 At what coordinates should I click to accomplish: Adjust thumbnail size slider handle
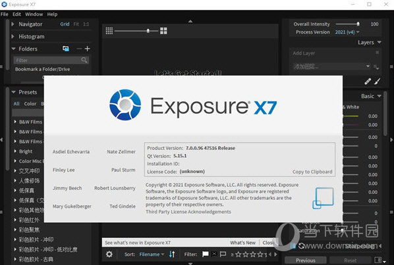tap(148, 31)
